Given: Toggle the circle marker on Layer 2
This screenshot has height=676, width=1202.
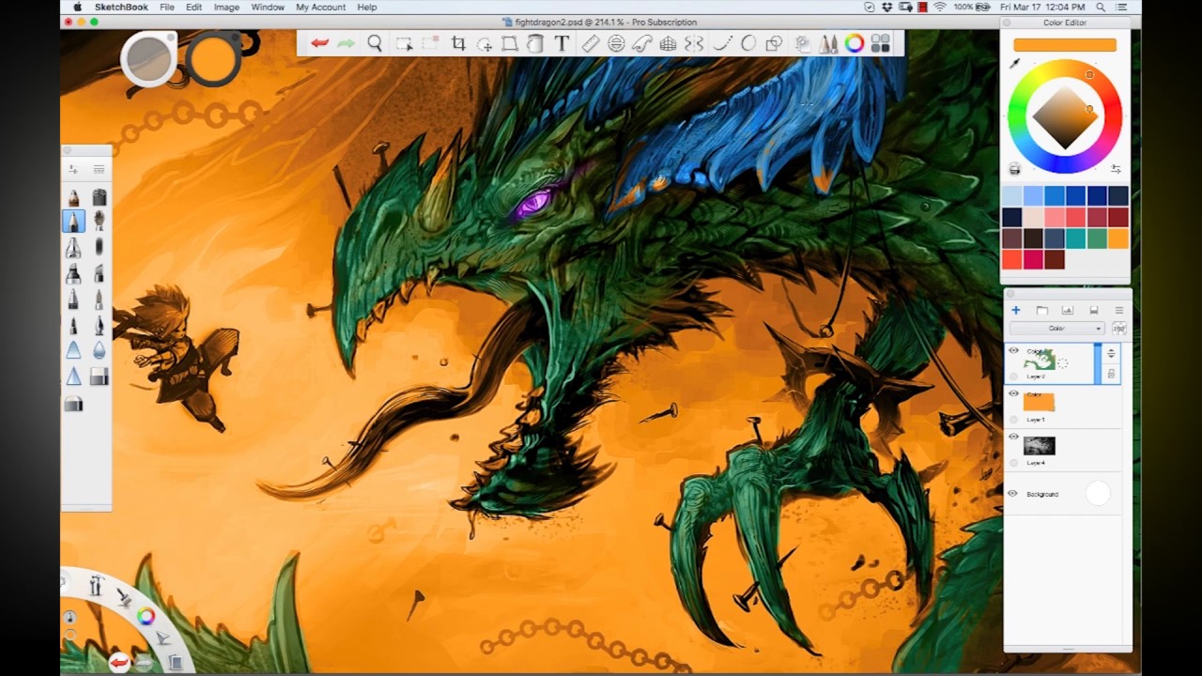Looking at the screenshot, I should click(1012, 376).
